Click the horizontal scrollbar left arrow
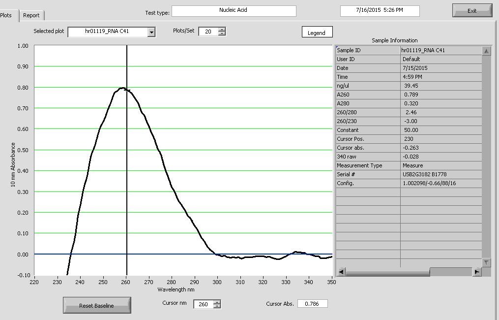Screen dimensions: 499x320 point(341,272)
